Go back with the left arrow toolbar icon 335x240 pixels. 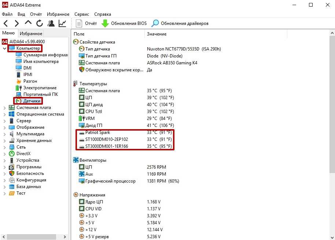tap(6, 23)
